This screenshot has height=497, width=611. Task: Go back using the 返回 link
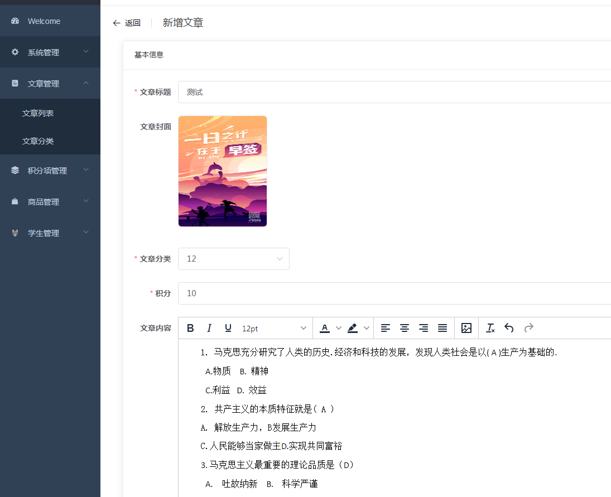coord(127,23)
